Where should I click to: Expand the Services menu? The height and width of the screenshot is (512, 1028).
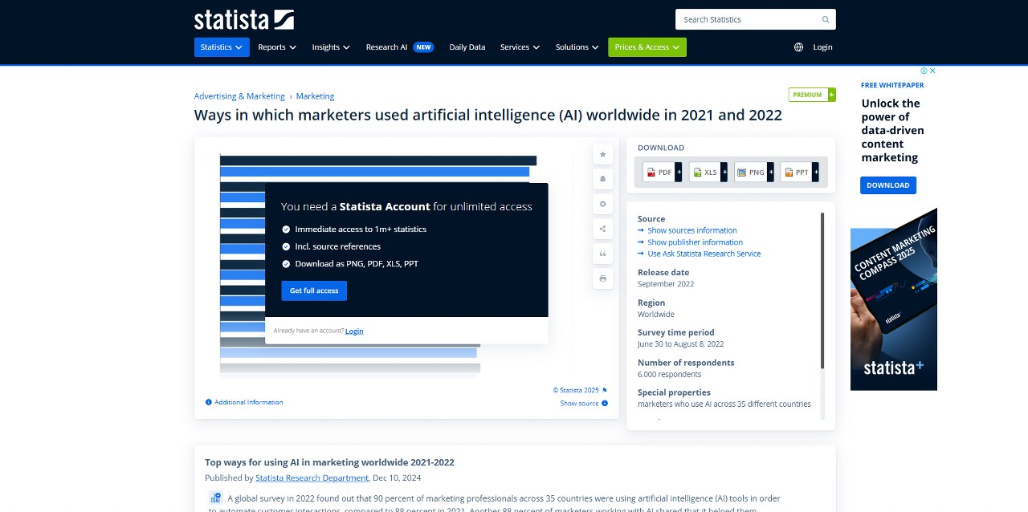click(x=520, y=47)
